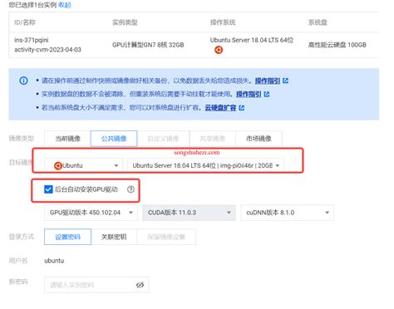Click external link icon after first 操作指引
Image resolution: width=394 pixels, height=309 pixels.
point(286,81)
